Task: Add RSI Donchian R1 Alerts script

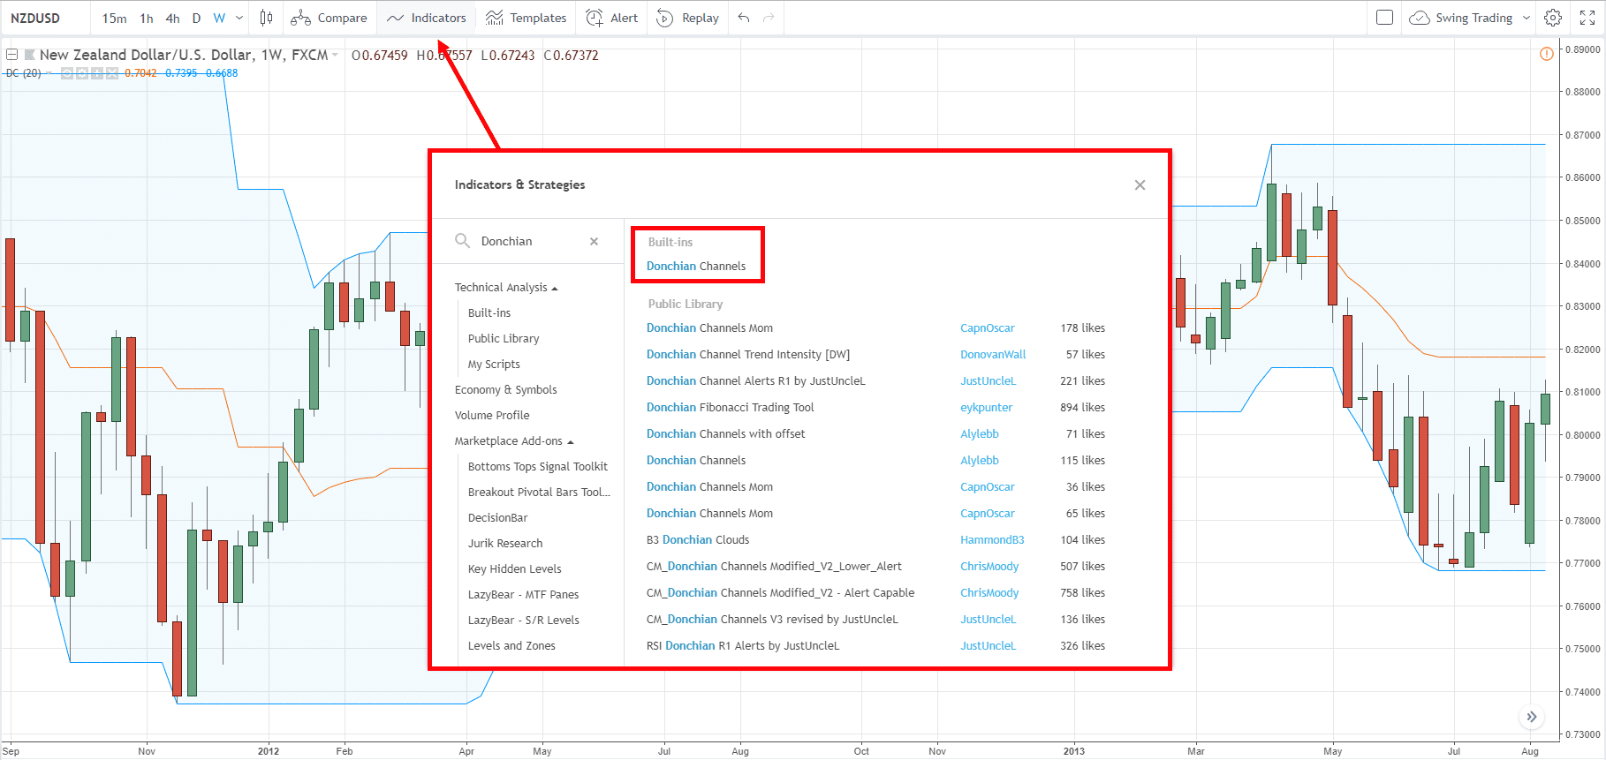Action: tap(743, 645)
